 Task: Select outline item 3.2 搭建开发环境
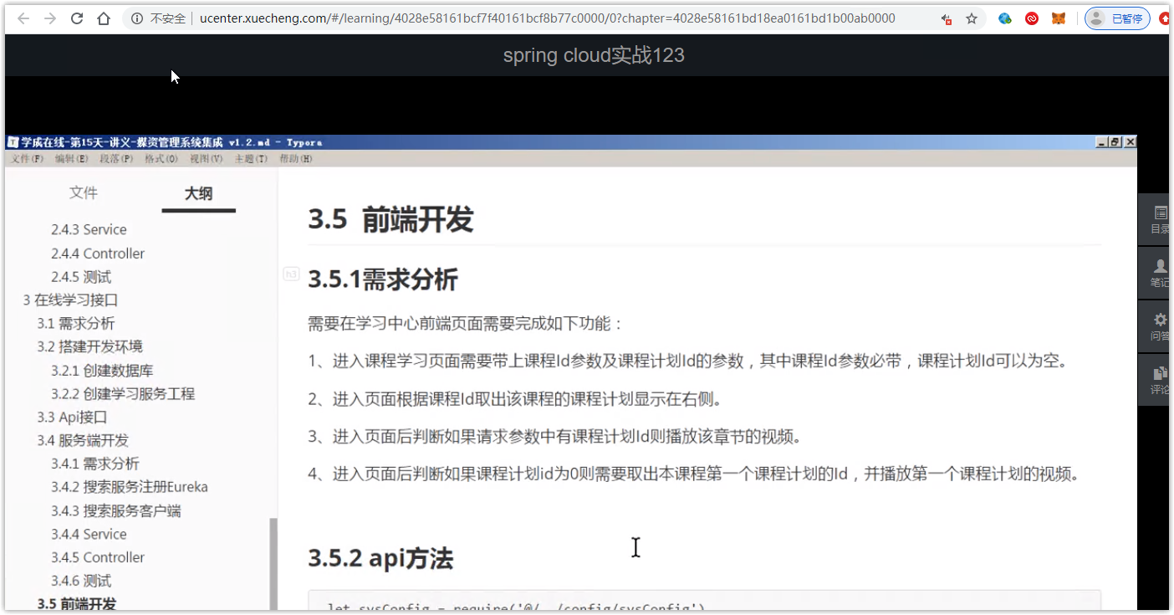(90, 346)
